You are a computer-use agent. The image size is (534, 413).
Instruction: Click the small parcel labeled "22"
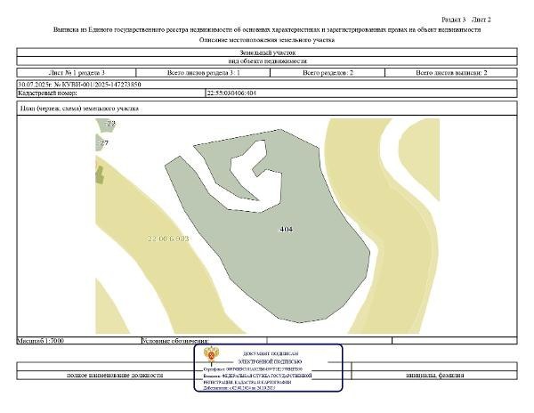click(x=106, y=125)
